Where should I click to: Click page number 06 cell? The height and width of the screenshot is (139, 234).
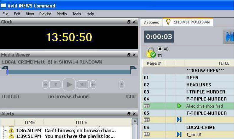pos(153,127)
